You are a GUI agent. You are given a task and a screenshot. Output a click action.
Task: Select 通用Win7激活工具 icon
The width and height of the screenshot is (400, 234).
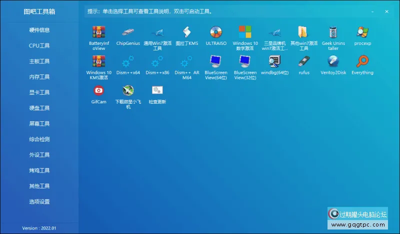[x=157, y=32]
